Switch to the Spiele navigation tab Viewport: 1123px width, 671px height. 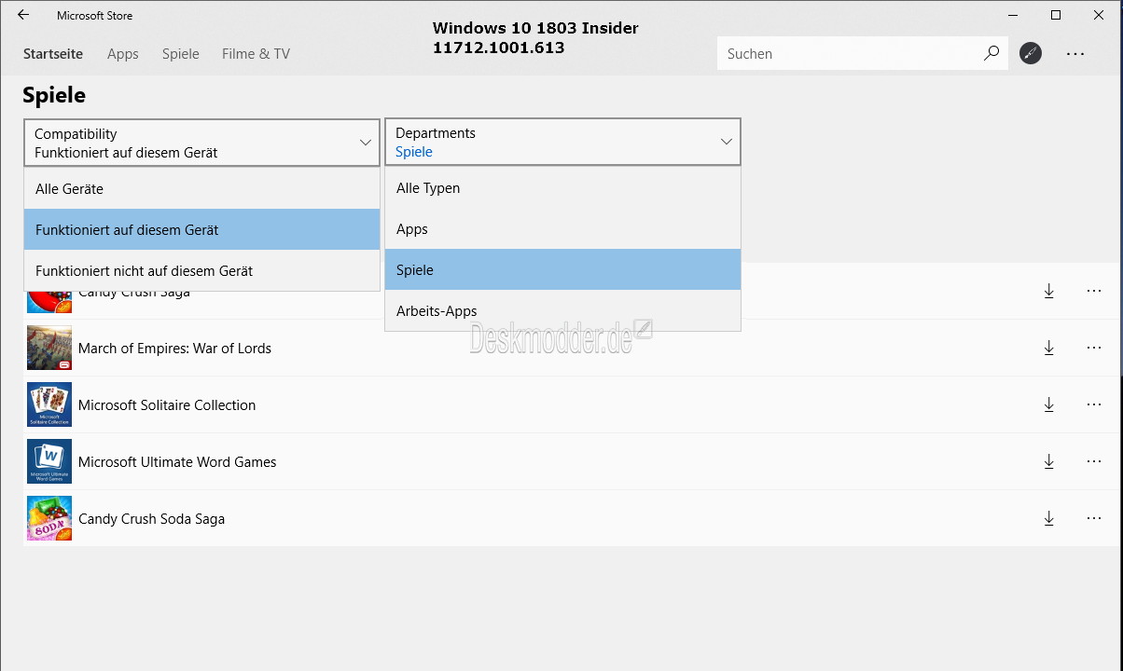(181, 54)
